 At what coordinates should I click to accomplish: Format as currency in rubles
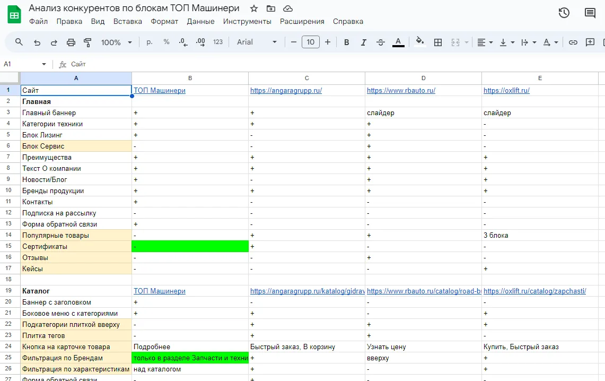(x=150, y=42)
